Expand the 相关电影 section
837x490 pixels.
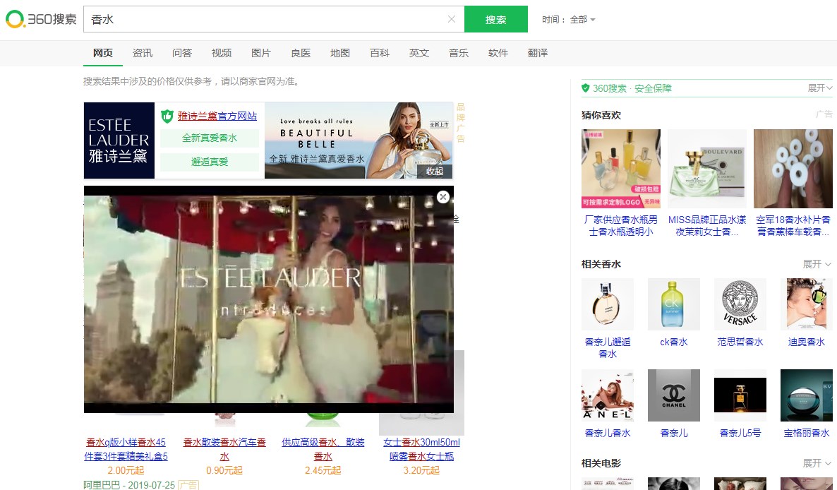click(x=817, y=463)
